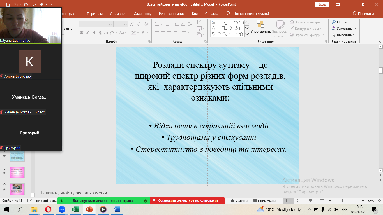Toggle bold Ж formatting

tap(82, 33)
